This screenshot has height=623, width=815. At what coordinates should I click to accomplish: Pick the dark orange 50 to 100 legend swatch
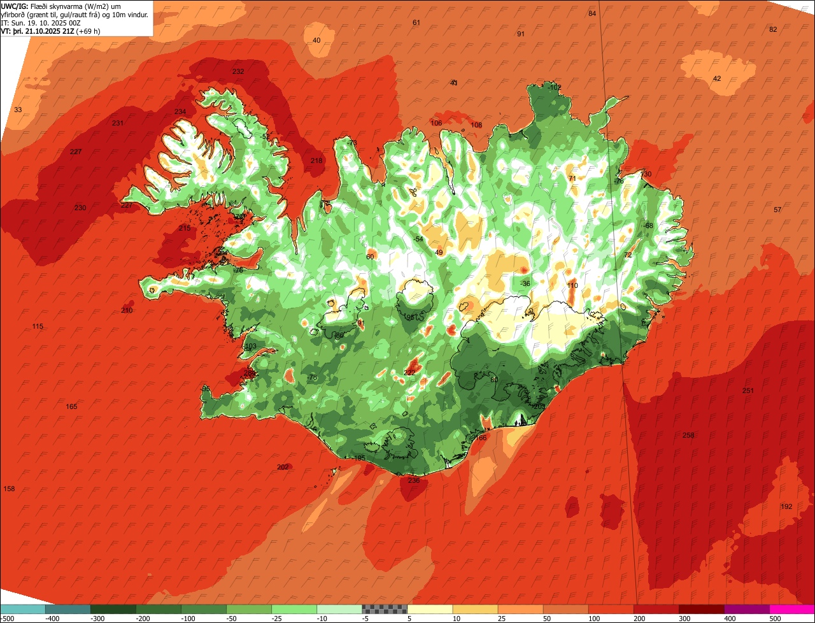(565, 609)
